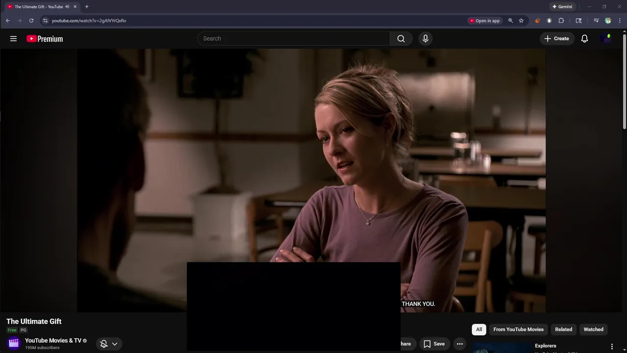Viewport: 627px width, 353px height.
Task: Open the notifications bell
Action: [584, 39]
